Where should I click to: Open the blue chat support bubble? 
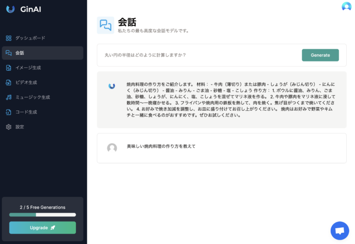(340, 231)
